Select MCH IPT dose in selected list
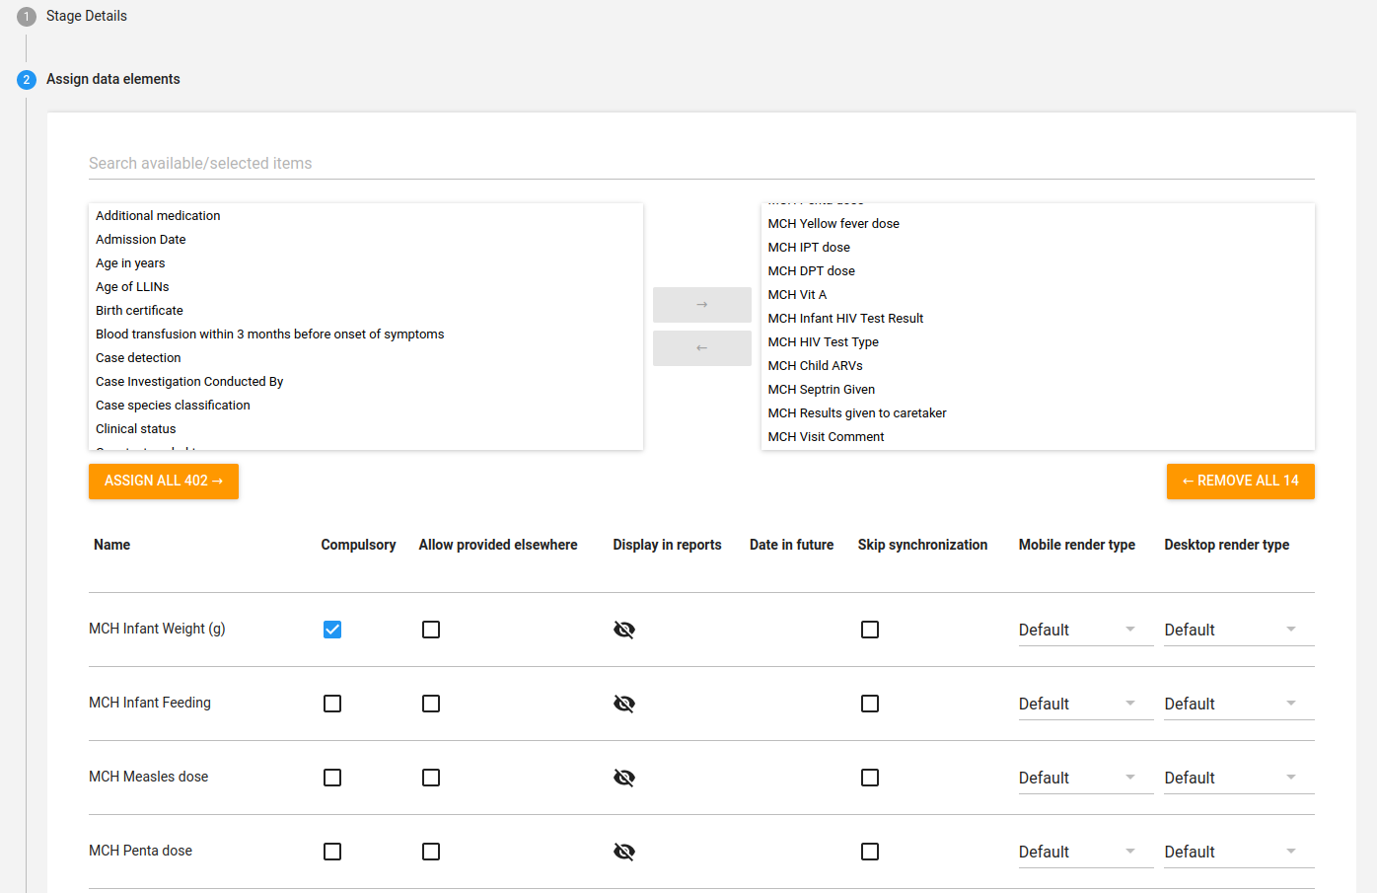 pos(1038,248)
